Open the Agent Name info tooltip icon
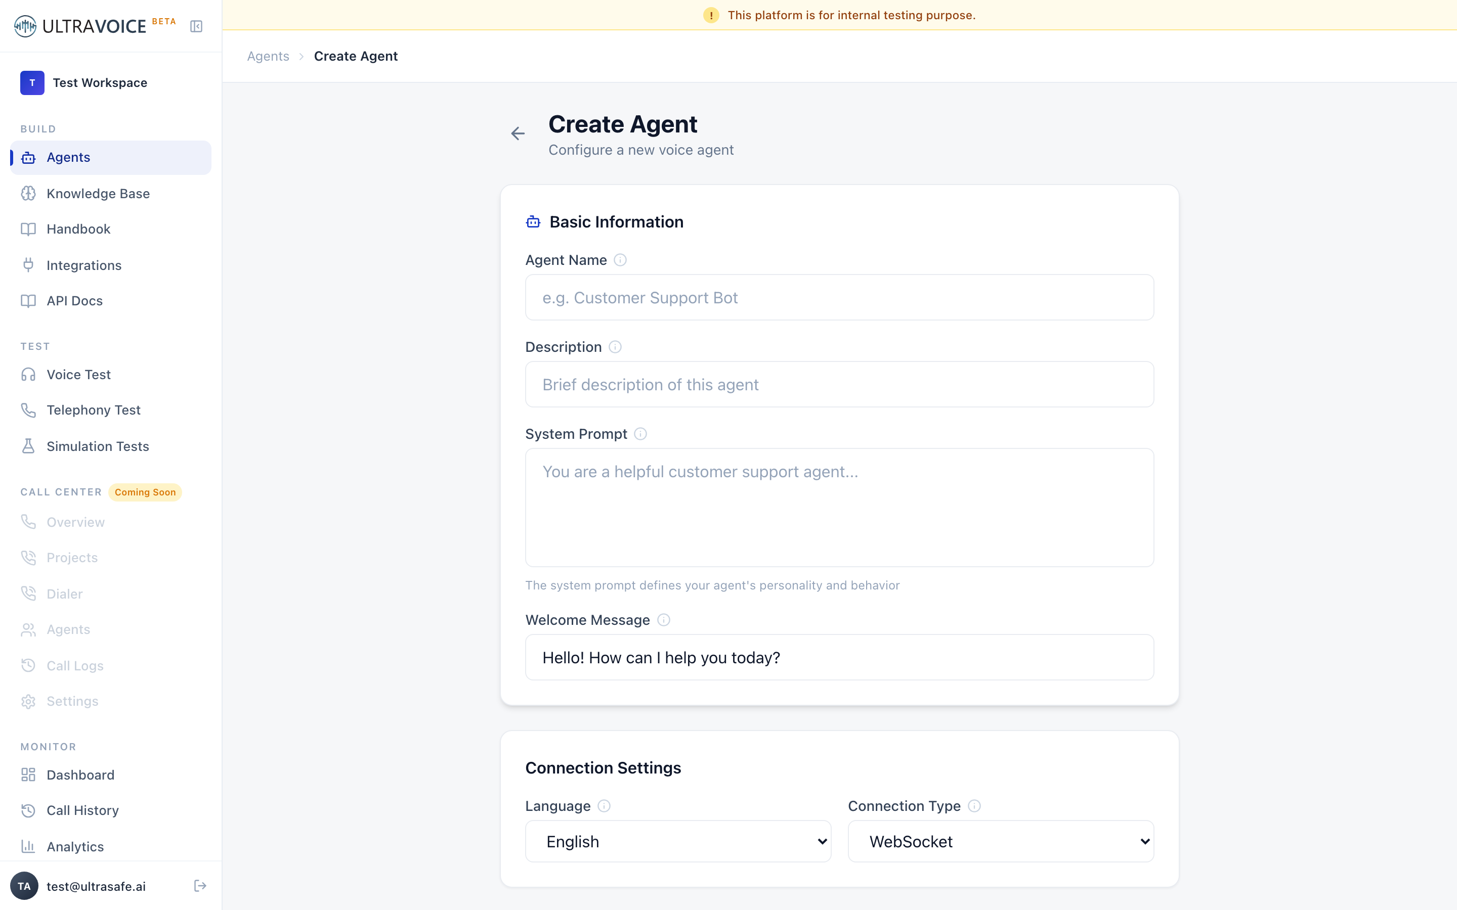 [620, 260]
